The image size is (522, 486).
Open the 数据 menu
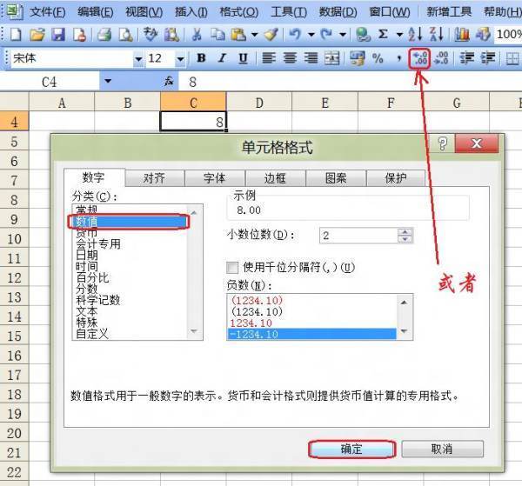point(338,12)
